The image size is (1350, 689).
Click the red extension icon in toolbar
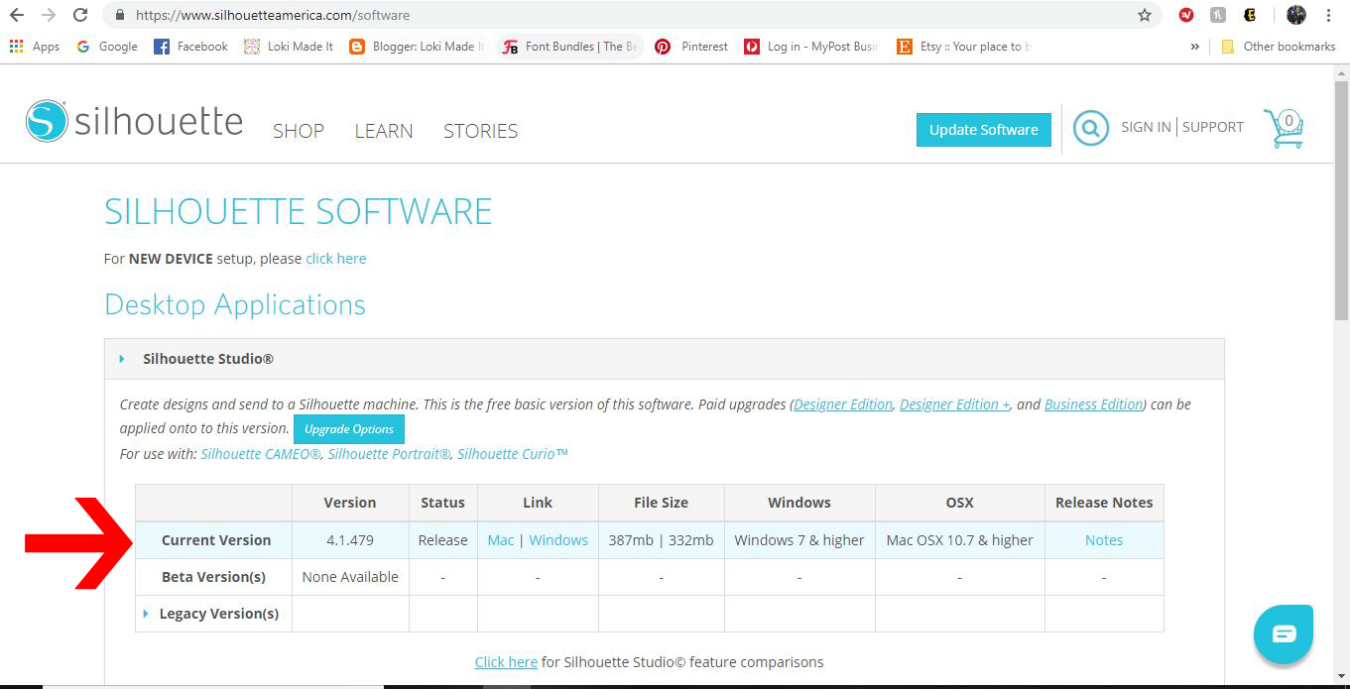[x=1186, y=15]
